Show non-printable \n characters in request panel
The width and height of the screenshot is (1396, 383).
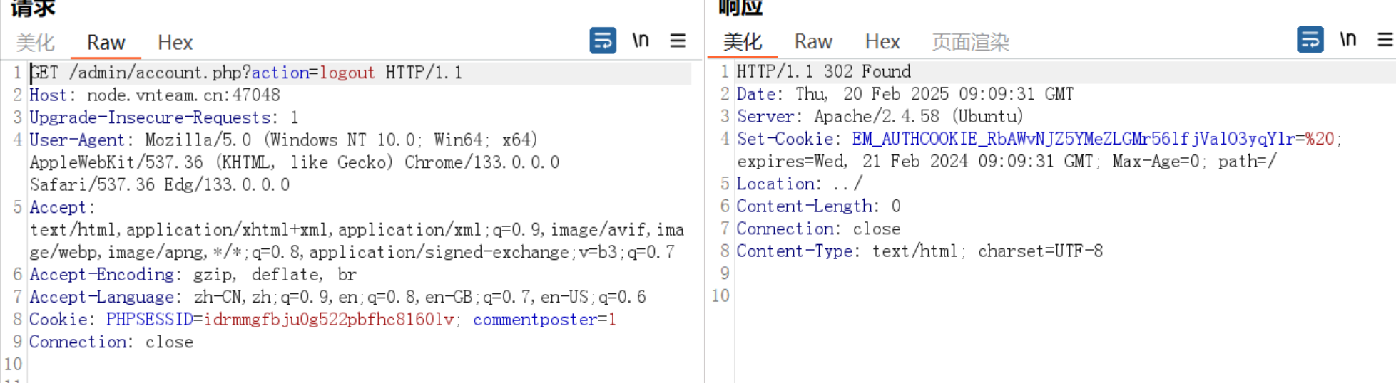(641, 41)
